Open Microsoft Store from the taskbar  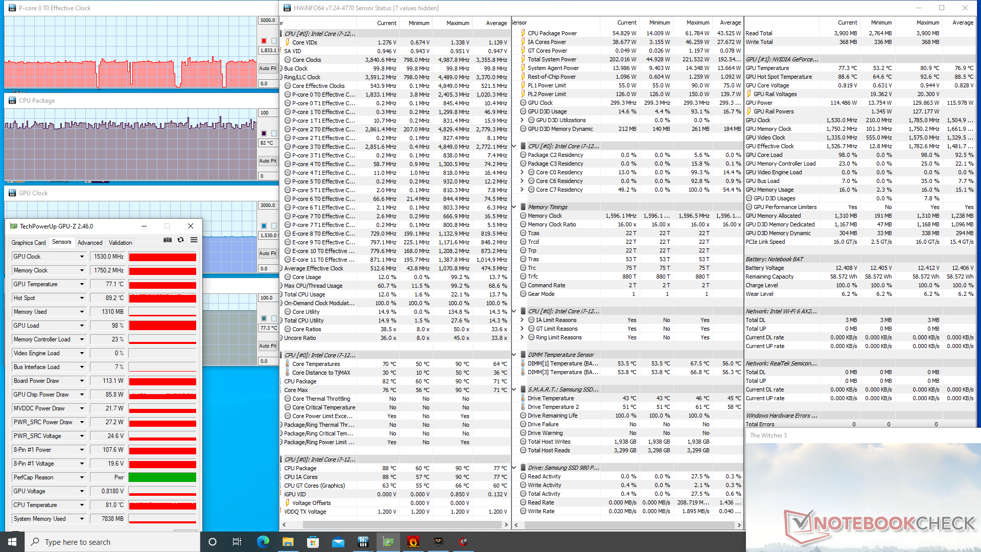coord(313,542)
